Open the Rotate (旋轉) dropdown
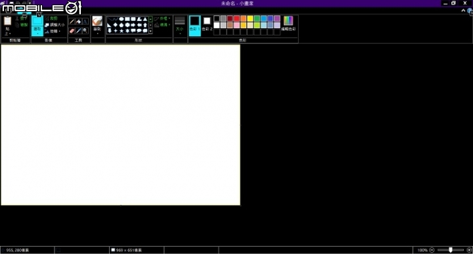This screenshot has width=473, height=254. [x=52, y=31]
